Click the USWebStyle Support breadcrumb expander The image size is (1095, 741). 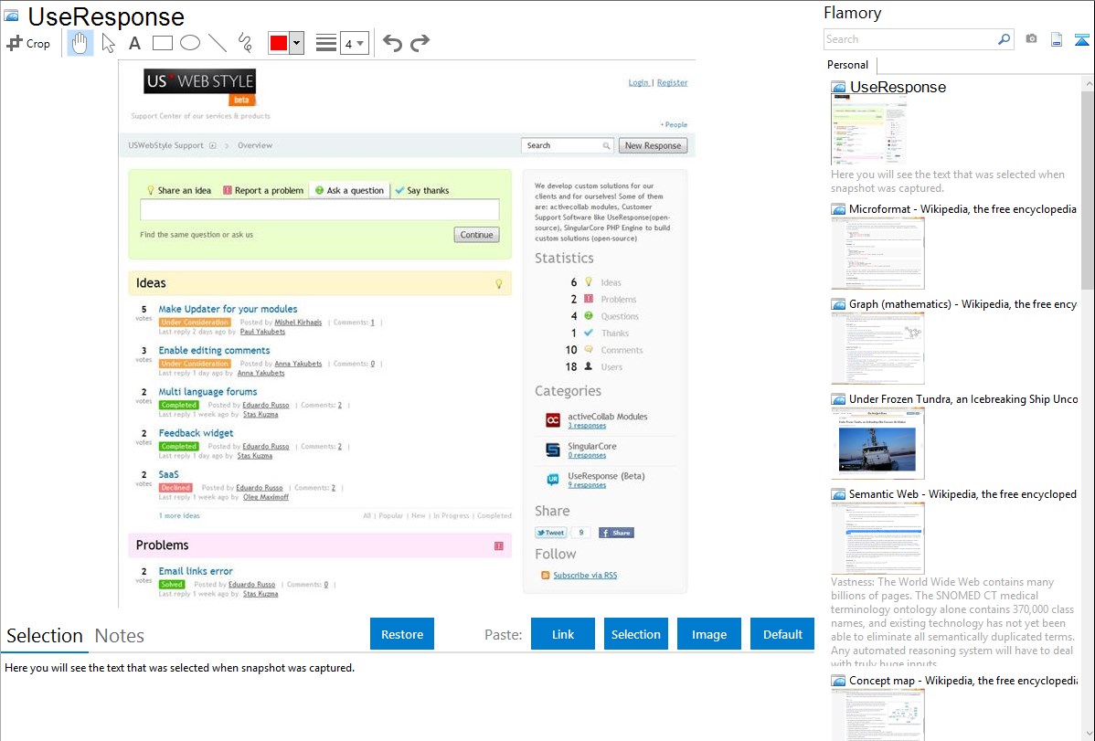click(212, 145)
